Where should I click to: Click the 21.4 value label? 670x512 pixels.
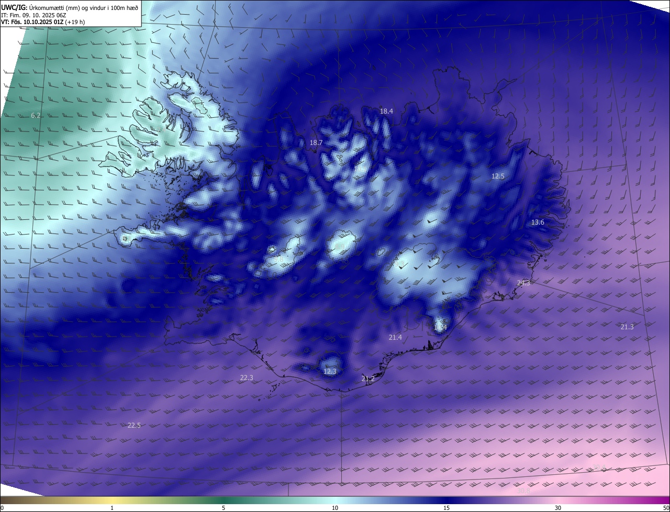pyautogui.click(x=395, y=337)
